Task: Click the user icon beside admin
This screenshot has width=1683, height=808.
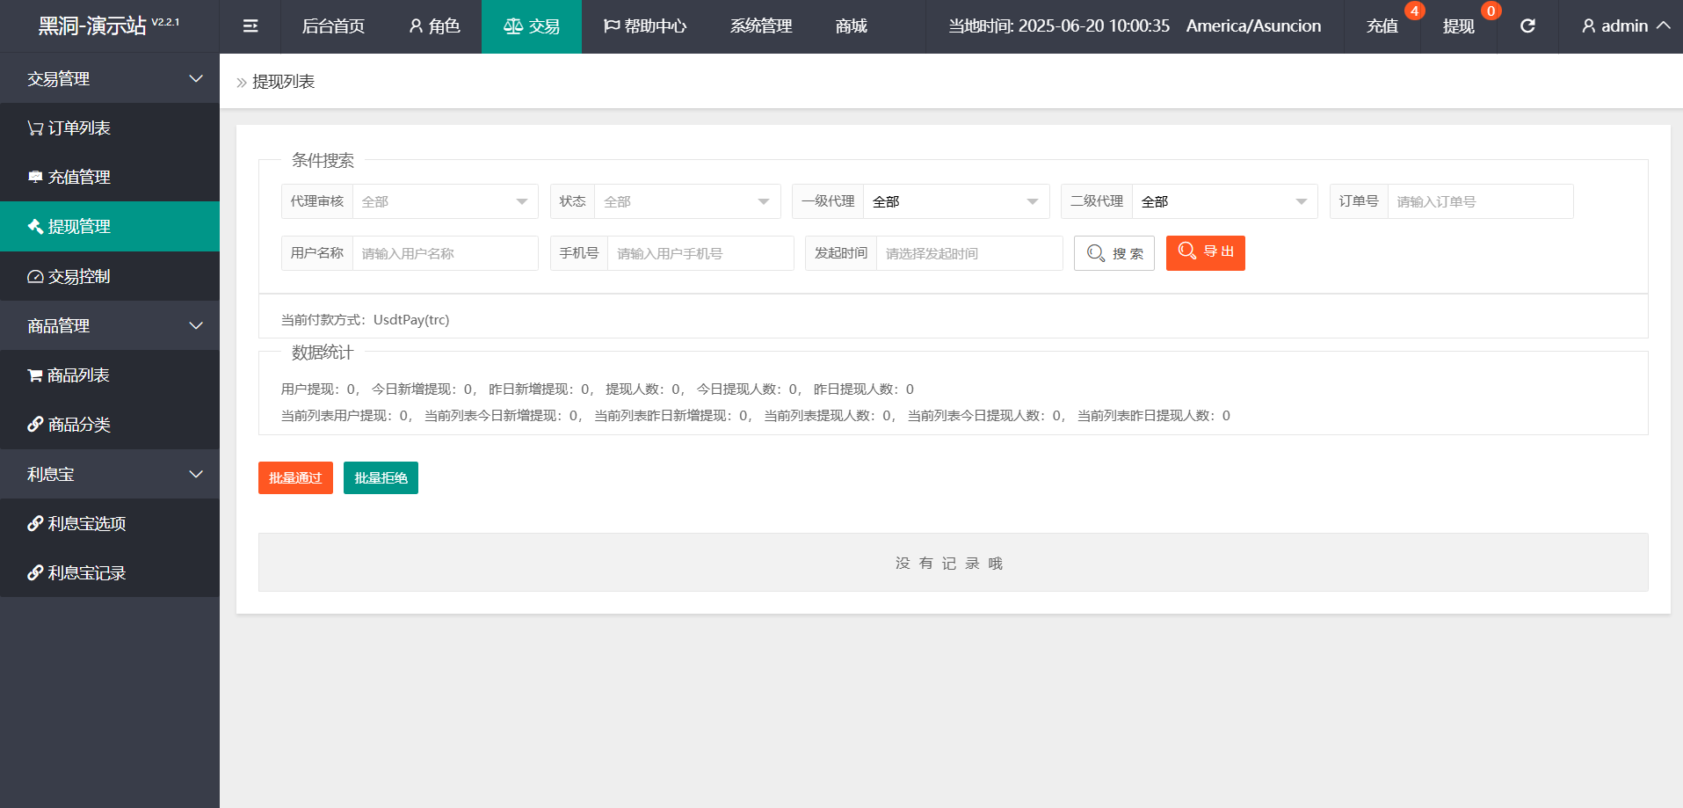Action: [1588, 26]
